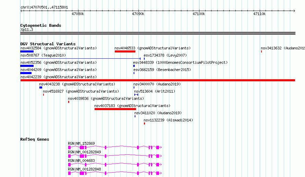
Task: Open the RGN|NM_004683 transcript label
Action: tap(81, 161)
